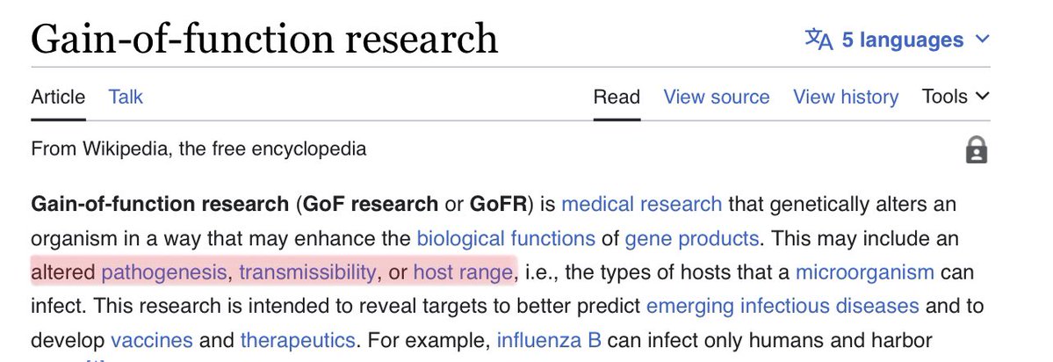Follow the emerging infectious diseases link
Image resolution: width=1053 pixels, height=362 pixels.
pyautogui.click(x=783, y=307)
